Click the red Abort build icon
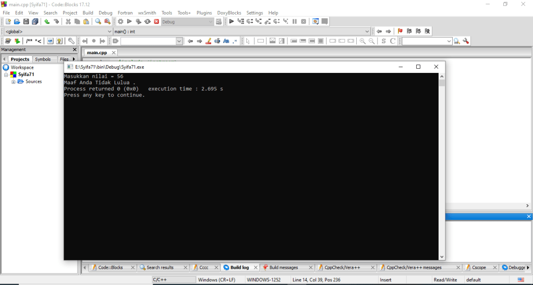The height and width of the screenshot is (285, 533). pyautogui.click(x=156, y=21)
